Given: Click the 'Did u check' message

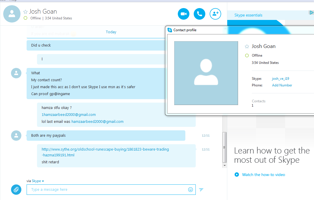Looking at the screenshot, I should coord(41,45).
